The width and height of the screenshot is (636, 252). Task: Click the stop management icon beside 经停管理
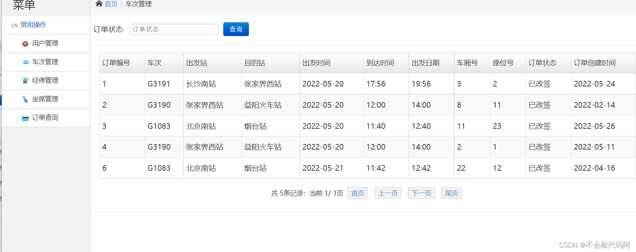[x=25, y=81]
